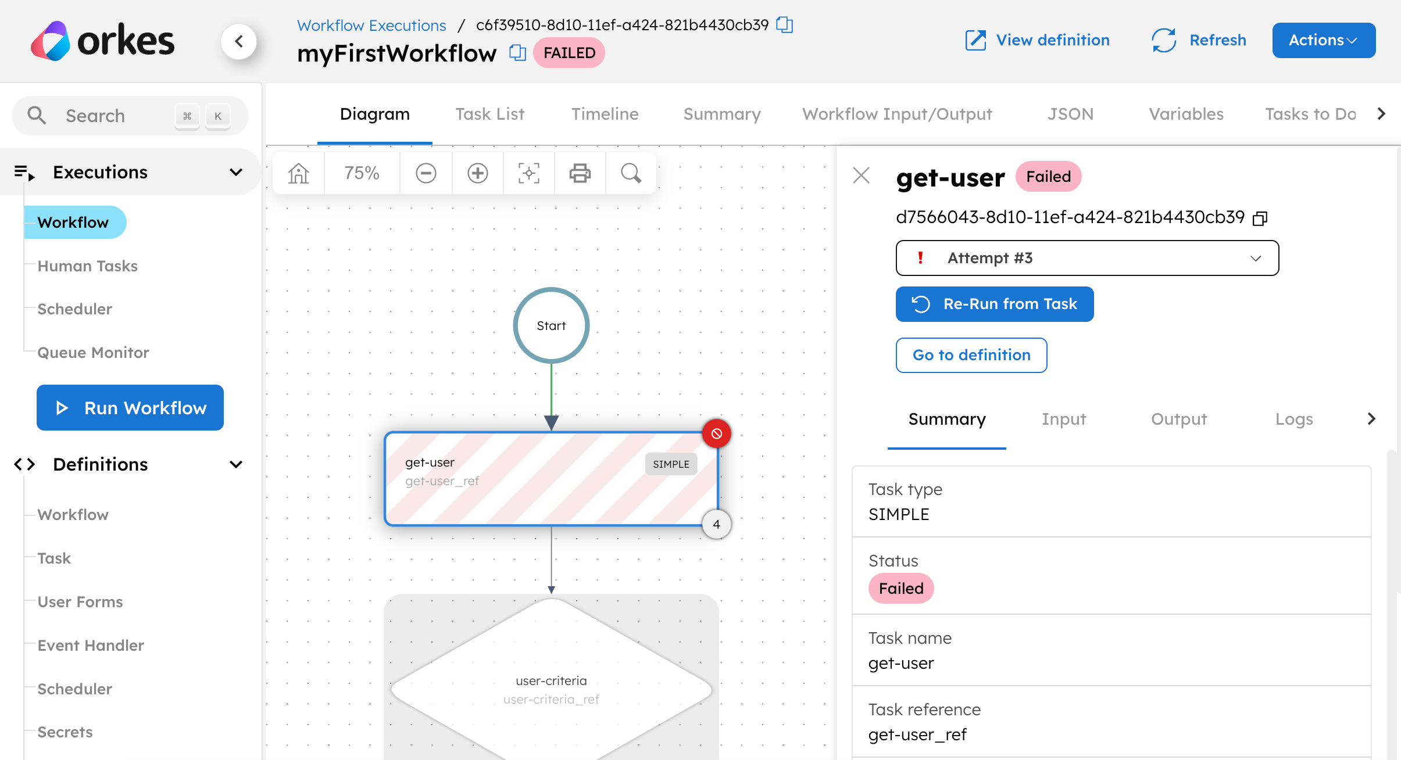The image size is (1401, 760).
Task: Select the Task List tab
Action: click(x=491, y=113)
